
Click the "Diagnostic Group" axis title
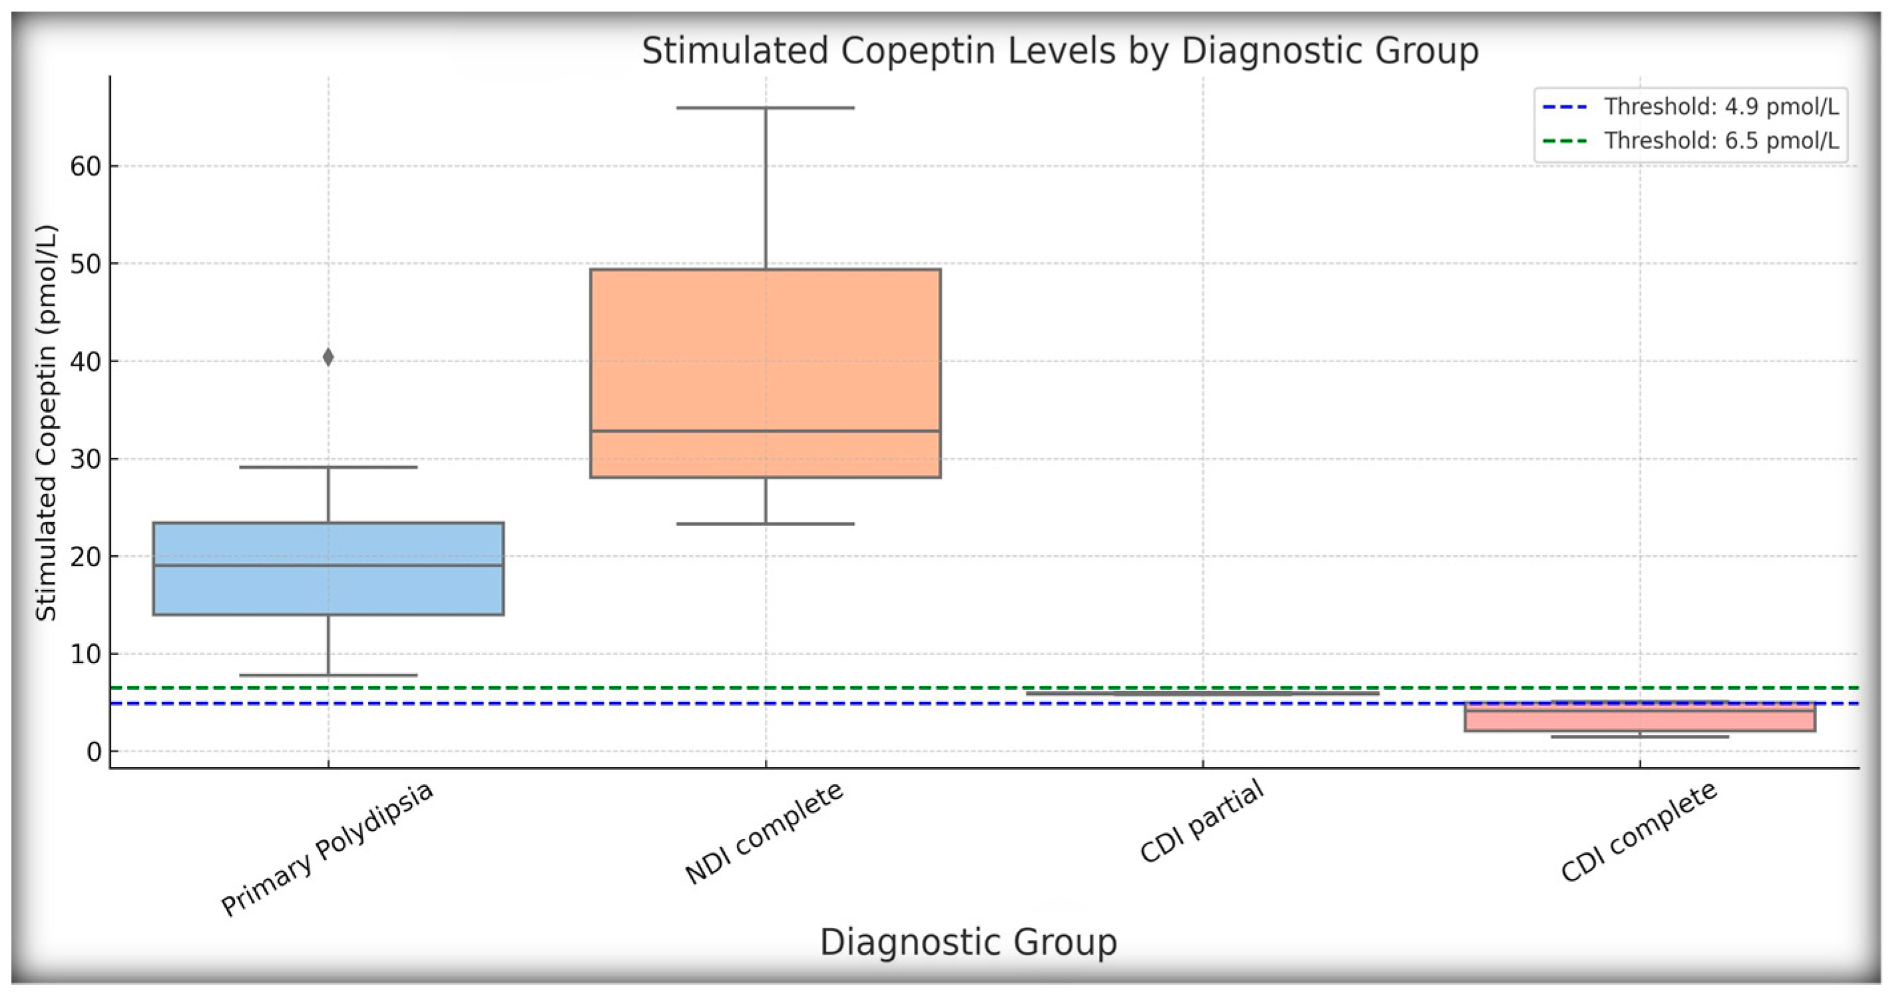[x=968, y=942]
